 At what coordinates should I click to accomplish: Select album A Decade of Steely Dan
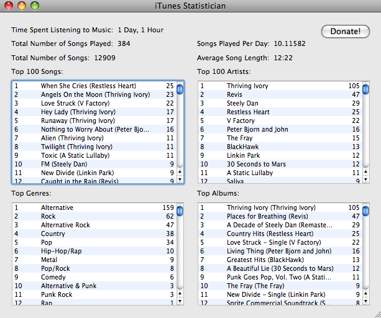[280, 225]
